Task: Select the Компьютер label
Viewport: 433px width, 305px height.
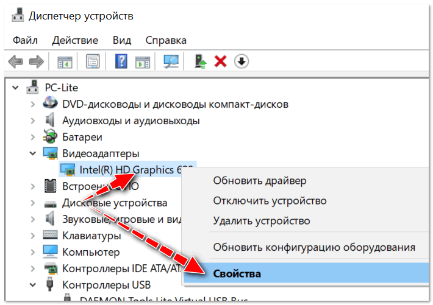Action: 91,252
